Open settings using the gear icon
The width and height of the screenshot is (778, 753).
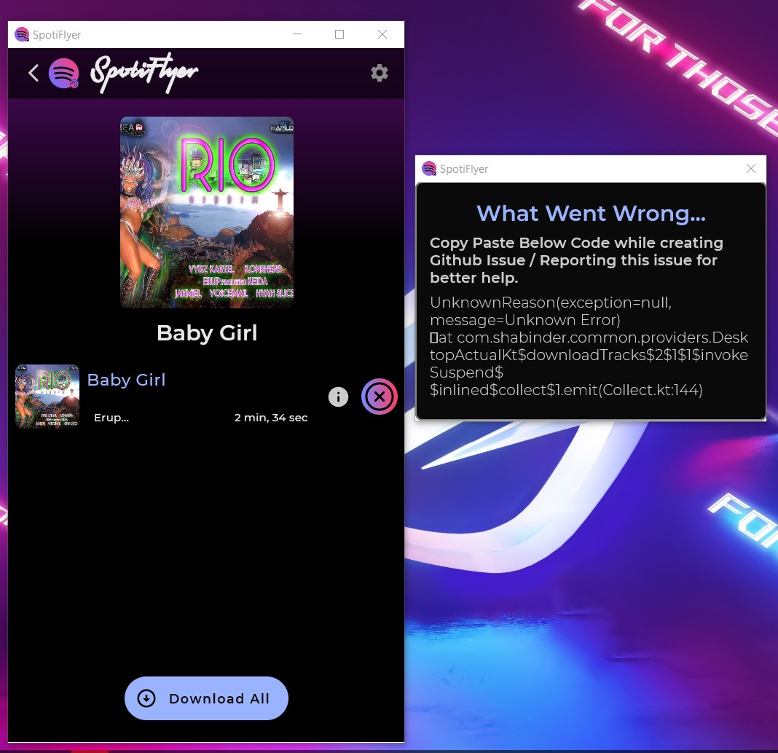point(379,72)
